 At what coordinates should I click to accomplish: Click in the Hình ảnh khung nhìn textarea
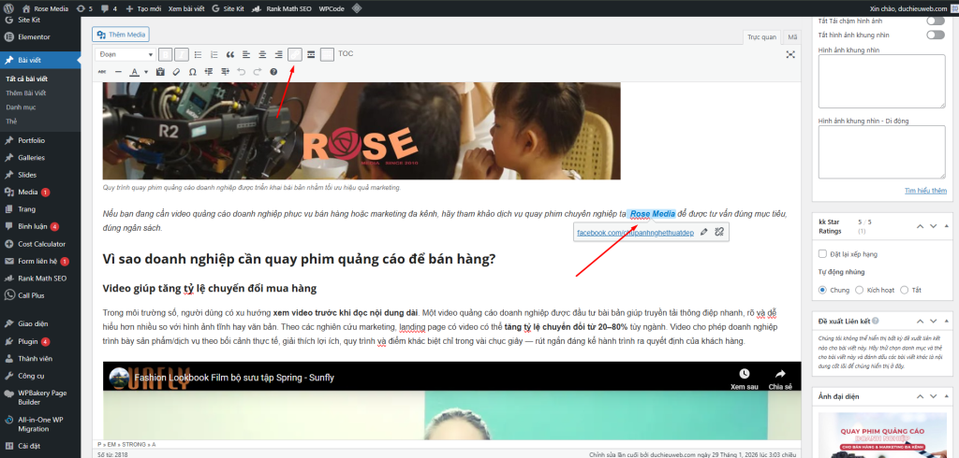click(882, 82)
